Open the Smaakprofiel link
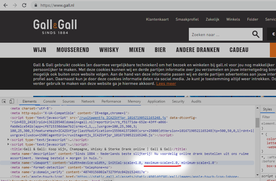This screenshot has width=276, height=181. coord(187,19)
